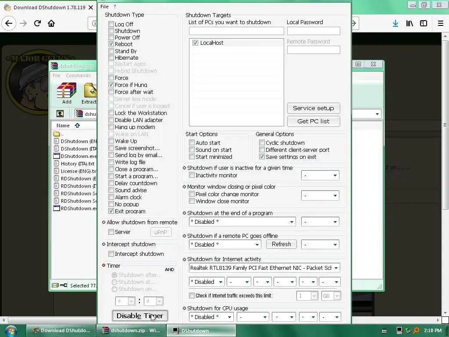The height and width of the screenshot is (337, 449).
Task: Enable Lock the Workstation
Action: [111, 113]
